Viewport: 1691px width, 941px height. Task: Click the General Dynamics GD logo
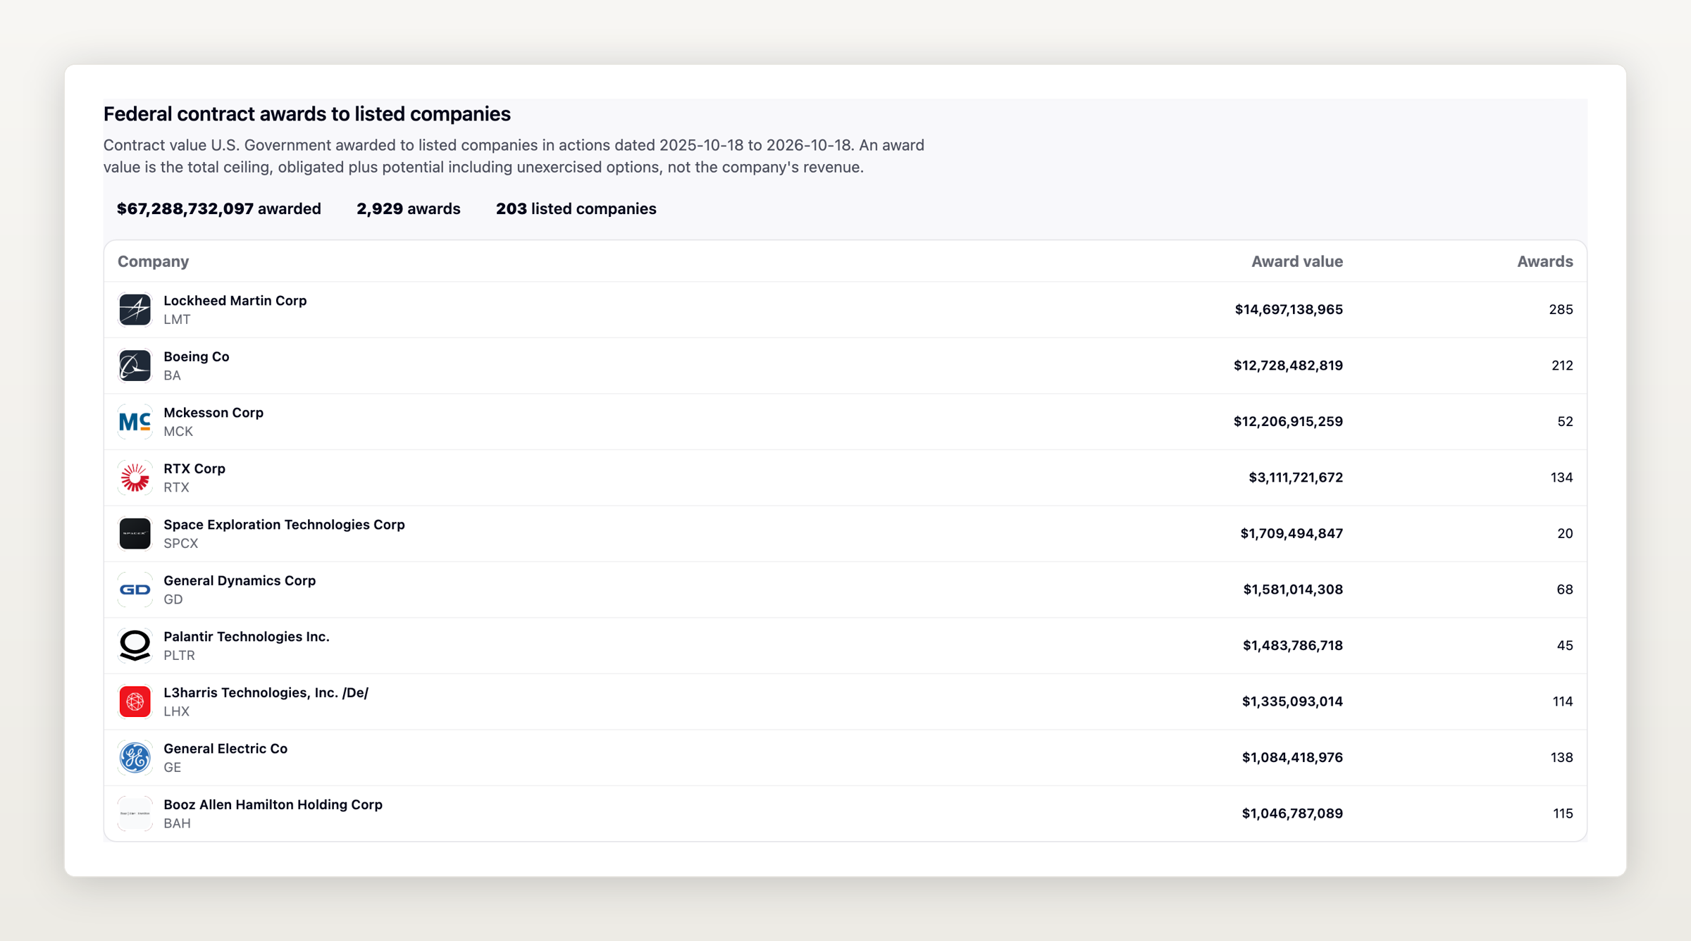pos(135,590)
